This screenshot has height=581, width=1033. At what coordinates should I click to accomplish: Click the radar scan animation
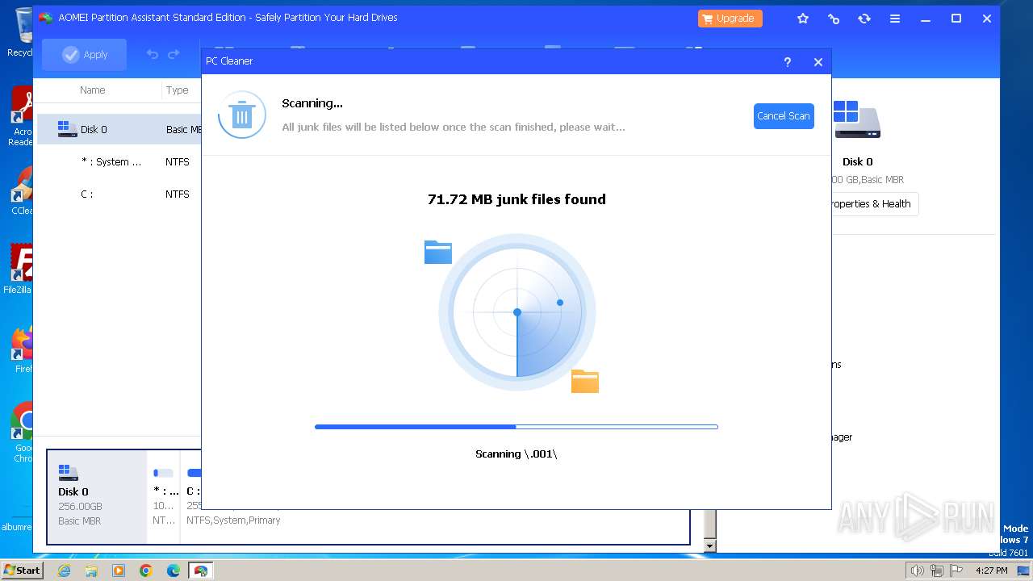click(x=516, y=312)
